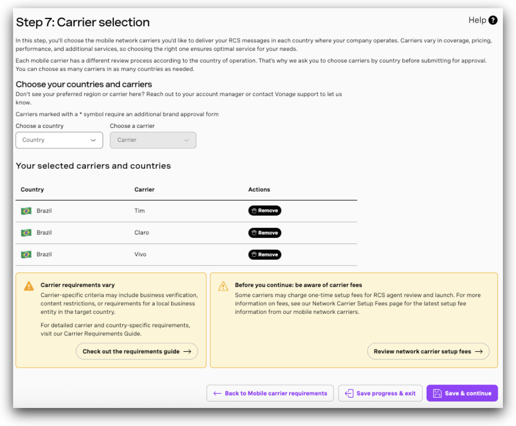This screenshot has width=516, height=426.
Task: Click the Brazil flag in the Tim row
Action: [x=26, y=211]
